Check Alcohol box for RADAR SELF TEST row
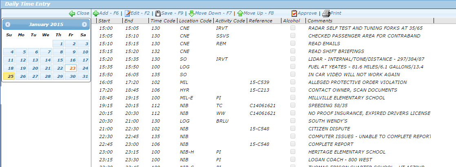Image resolution: width=456 pixels, height=167 pixels. coord(292,29)
